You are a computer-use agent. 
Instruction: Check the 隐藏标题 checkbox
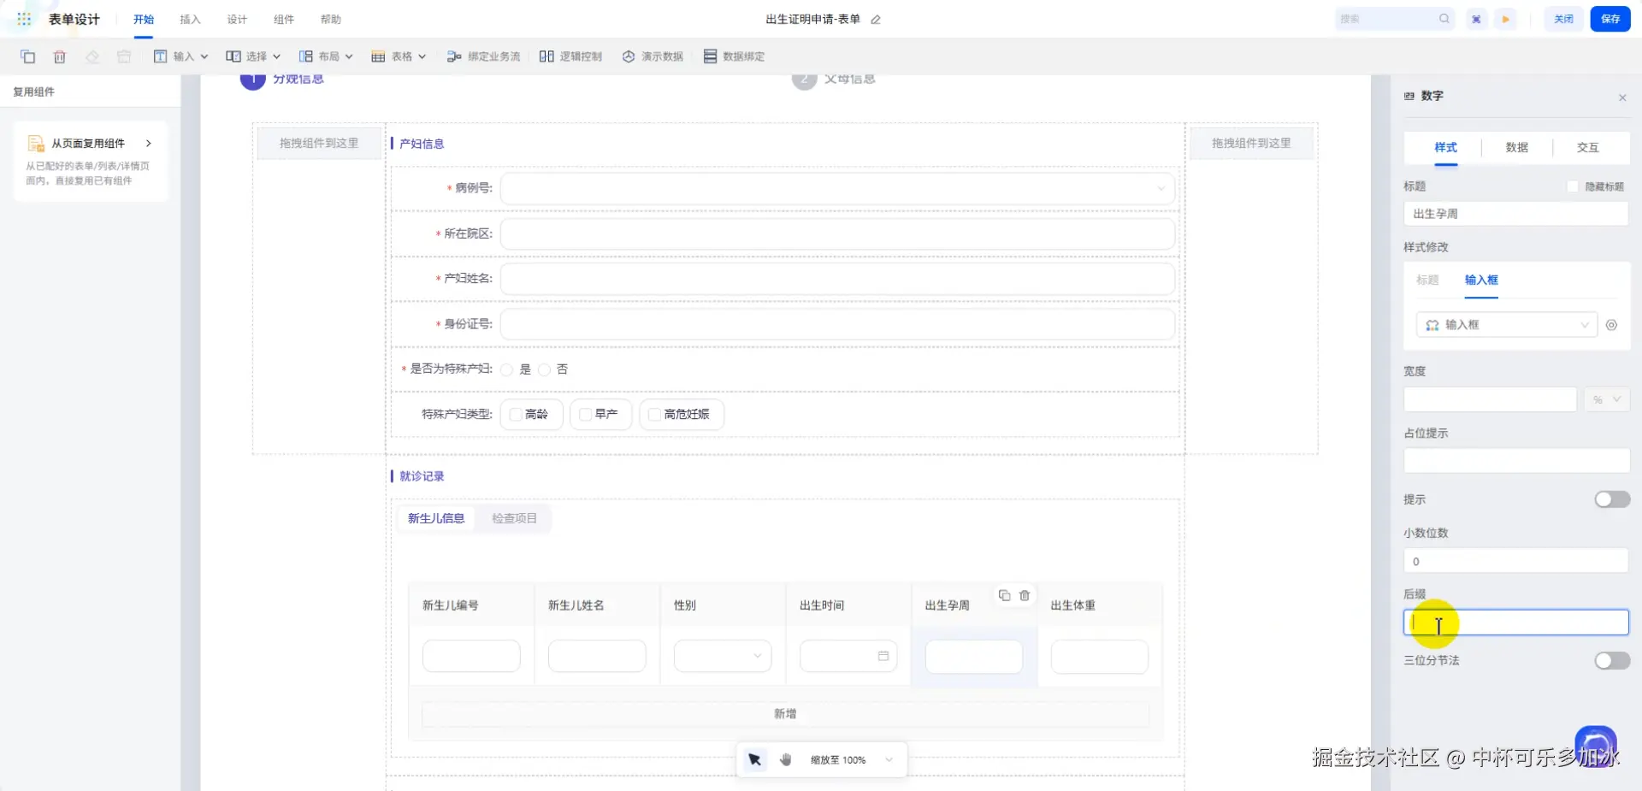1572,186
